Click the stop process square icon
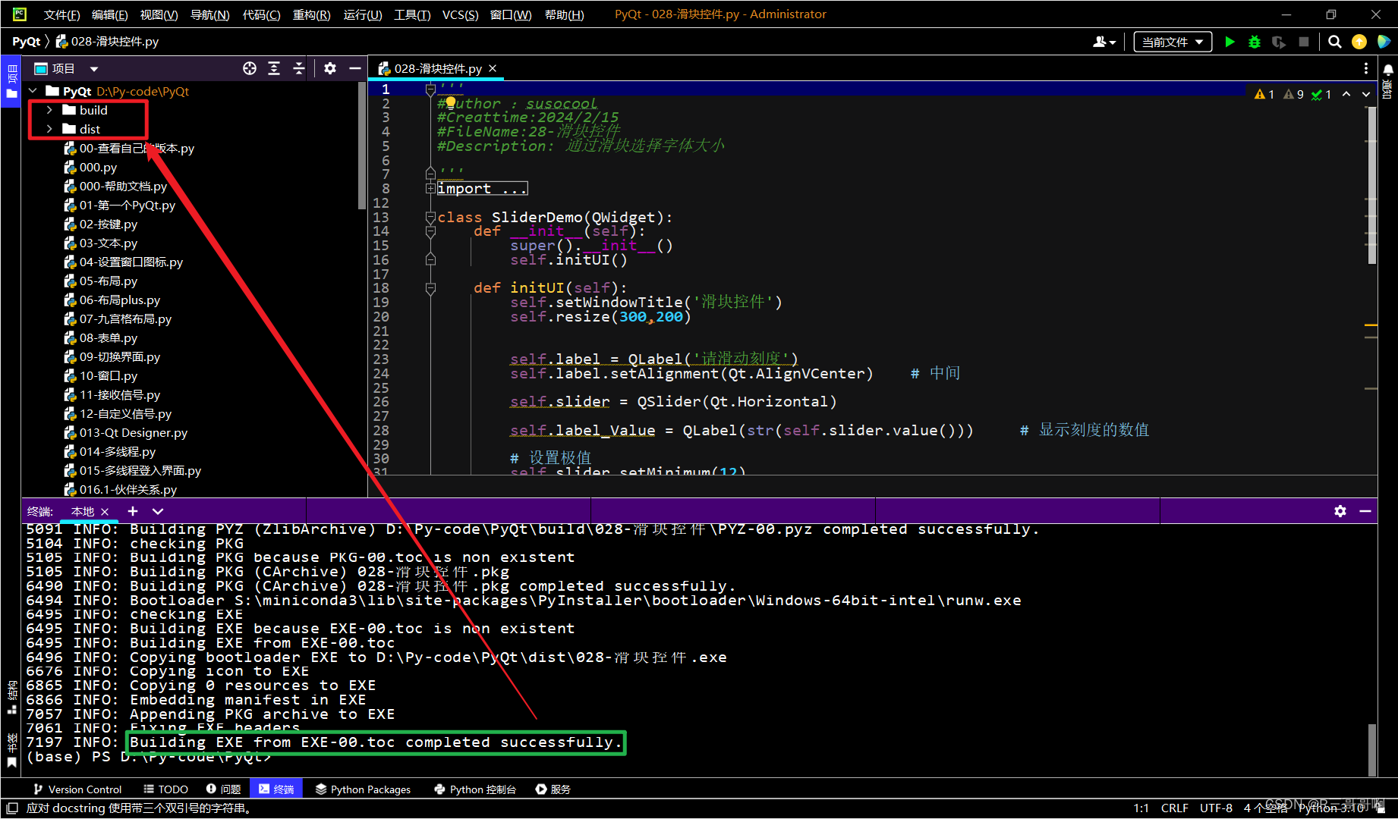1398x819 pixels. [1304, 42]
